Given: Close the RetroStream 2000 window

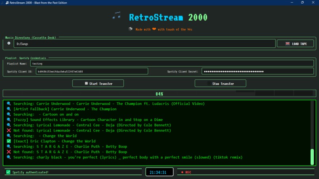Looking at the screenshot, I should tap(313, 2).
